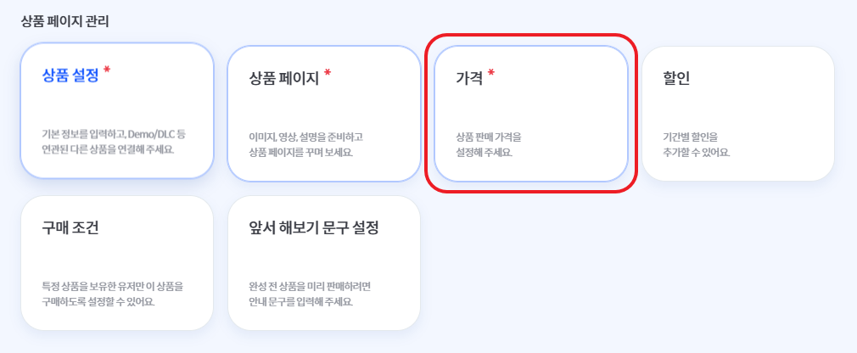This screenshot has height=353, width=857.
Task: Open the 상품 페이지 card
Action: [x=323, y=114]
